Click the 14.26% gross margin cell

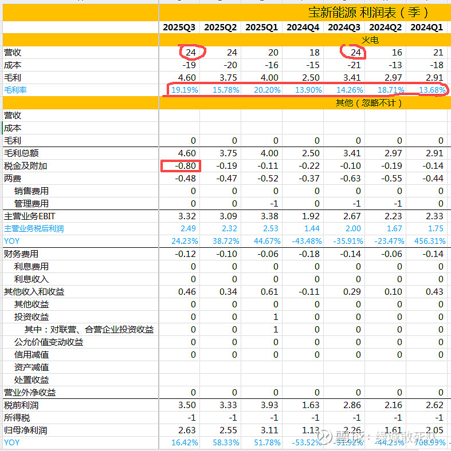click(350, 90)
